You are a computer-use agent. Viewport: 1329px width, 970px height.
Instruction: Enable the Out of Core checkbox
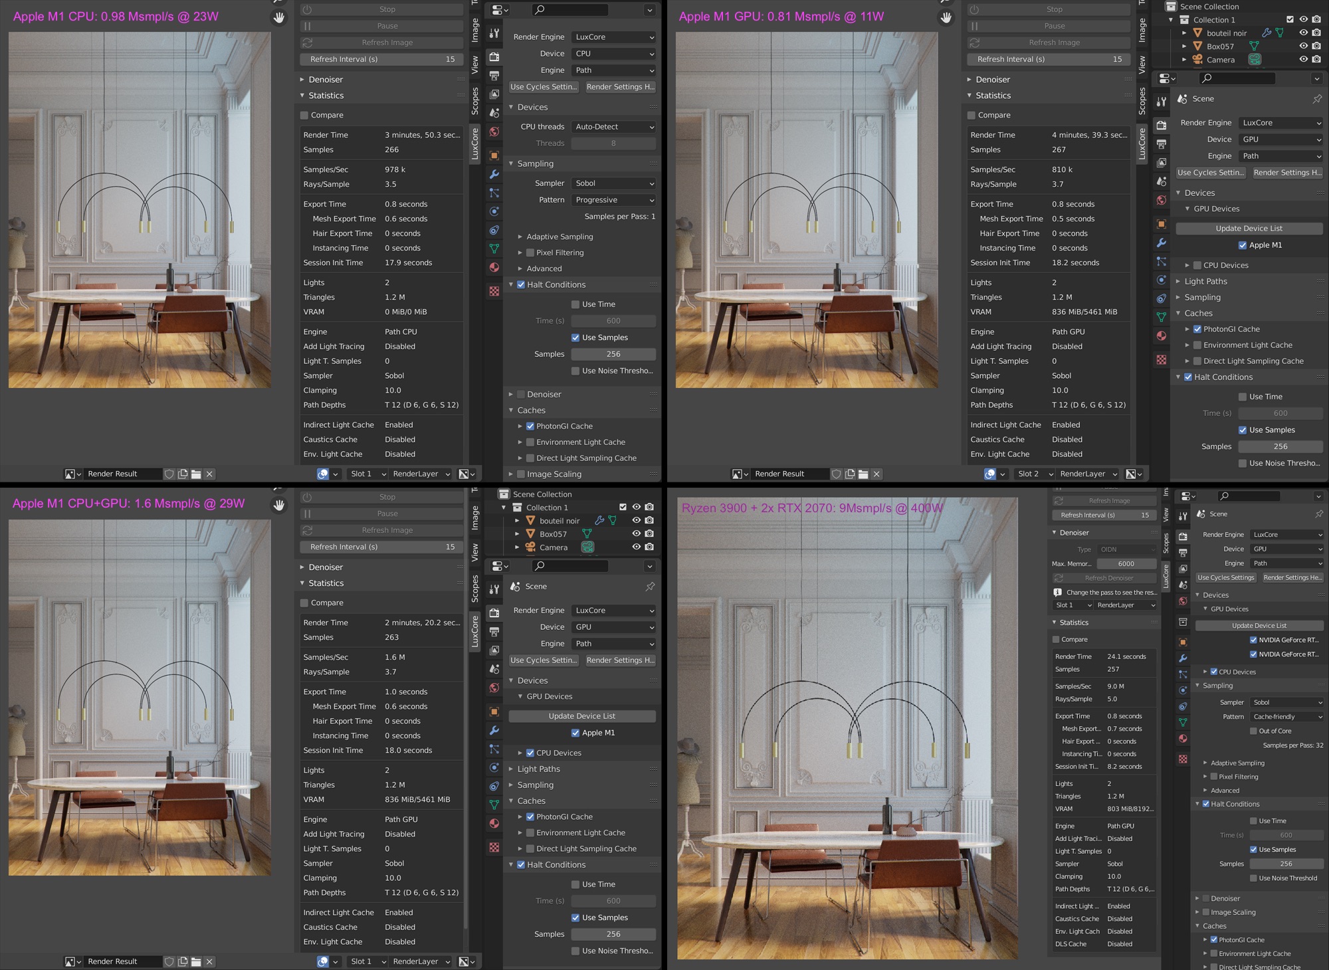click(1254, 731)
